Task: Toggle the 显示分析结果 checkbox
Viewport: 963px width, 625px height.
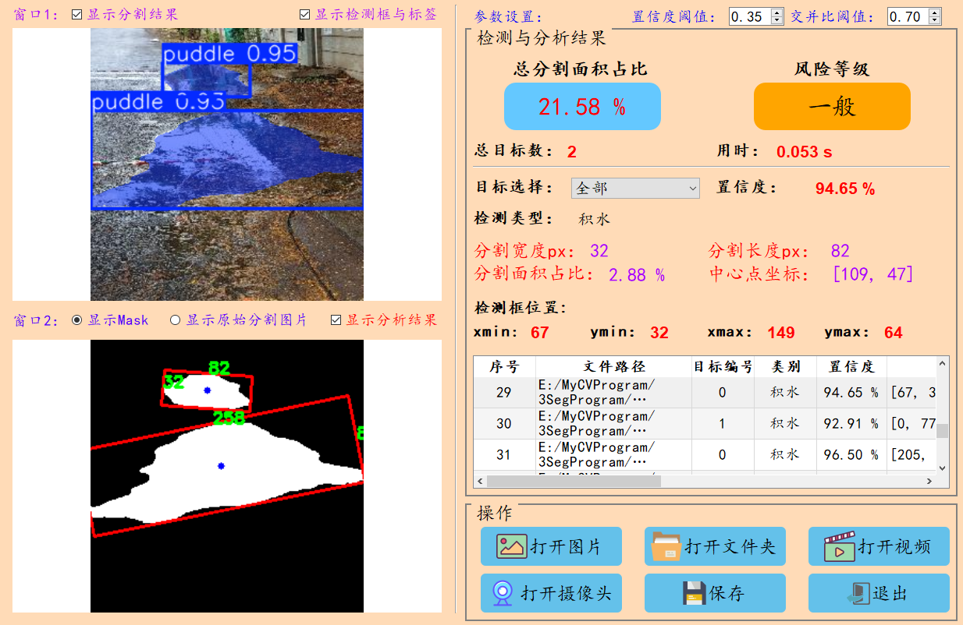Action: tap(336, 320)
